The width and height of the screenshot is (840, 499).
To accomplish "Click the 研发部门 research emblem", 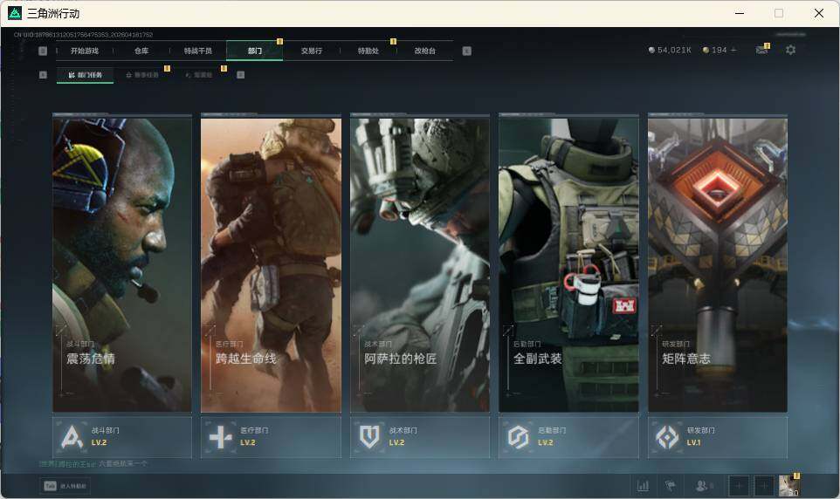I will point(668,437).
